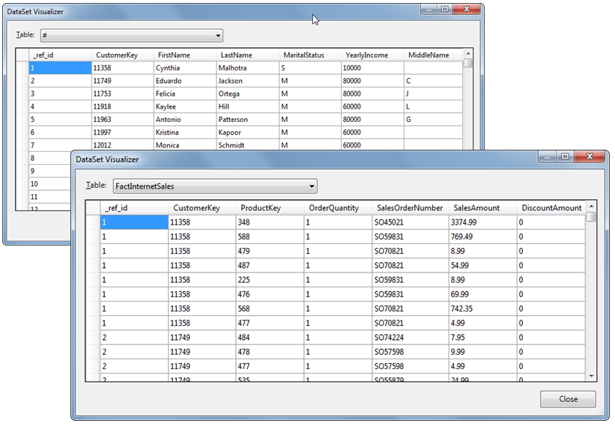Select the product key cell 348

pyautogui.click(x=270, y=222)
